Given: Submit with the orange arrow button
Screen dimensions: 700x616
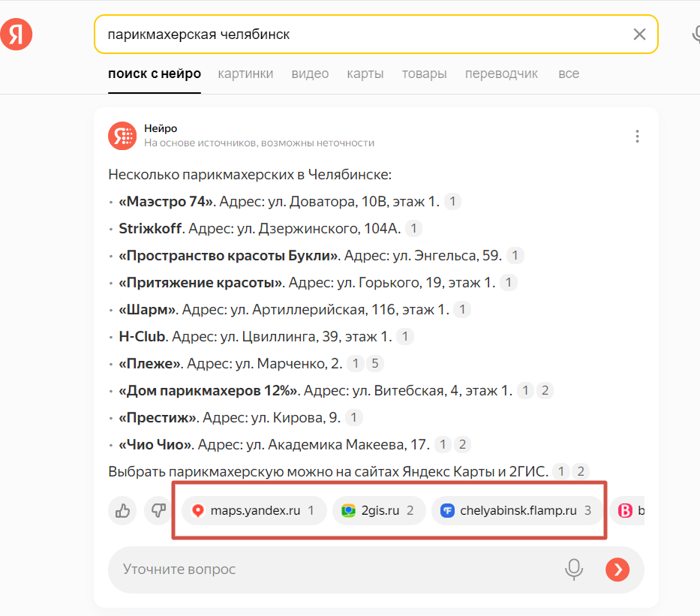Looking at the screenshot, I should 617,569.
